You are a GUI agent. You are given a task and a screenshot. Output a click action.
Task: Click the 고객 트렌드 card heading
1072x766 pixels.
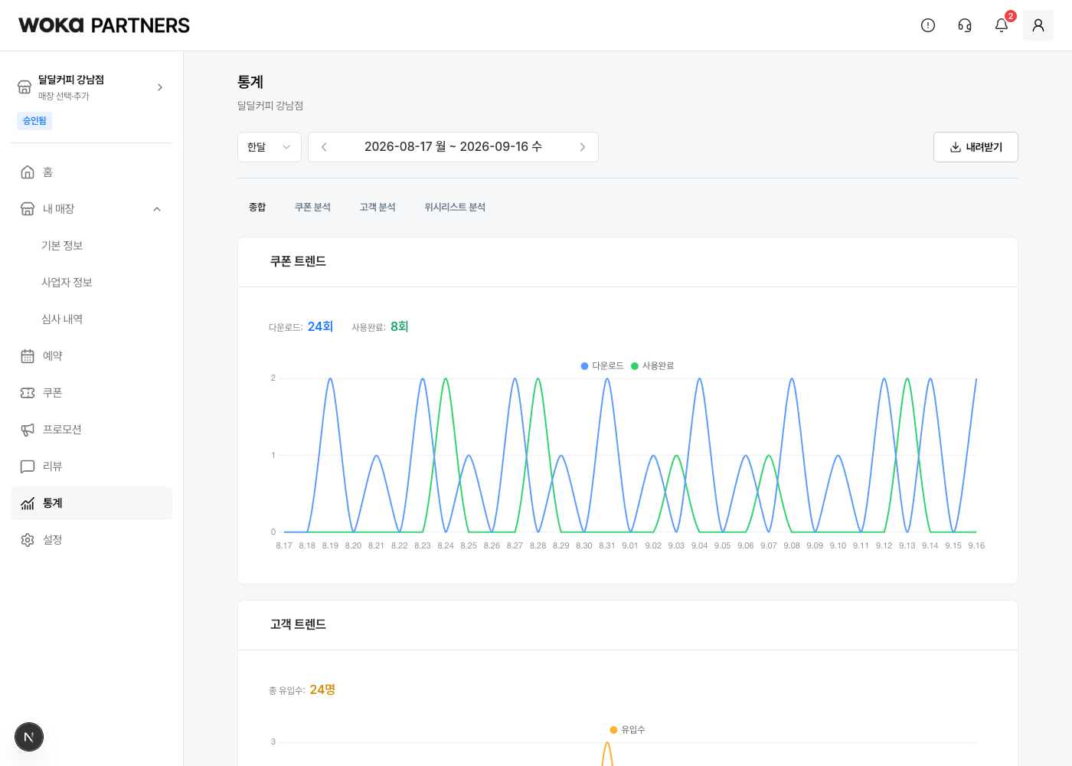coord(298,624)
